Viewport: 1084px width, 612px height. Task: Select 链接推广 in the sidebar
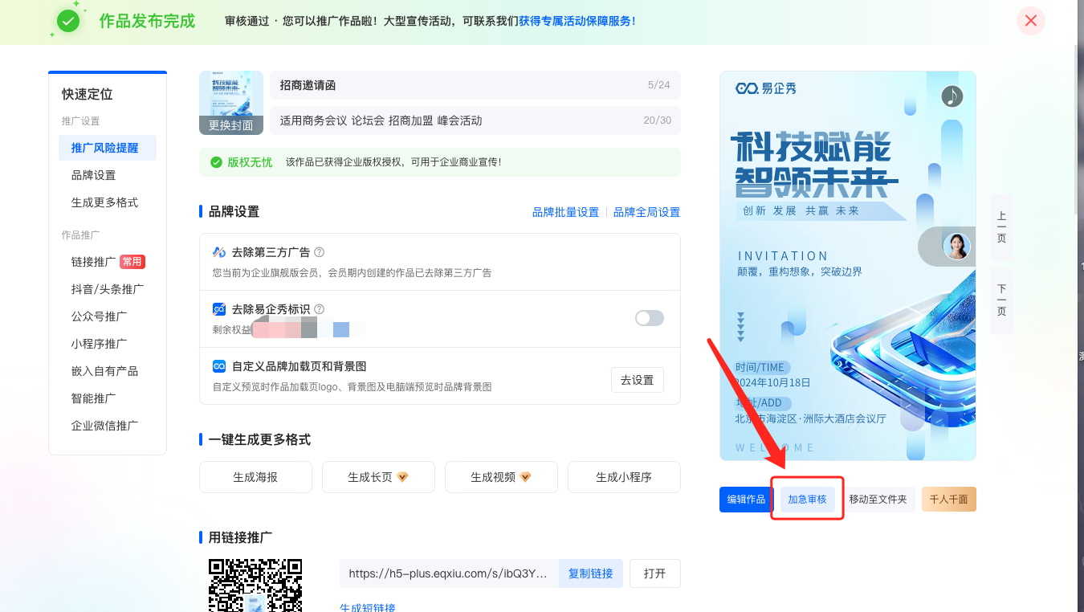[93, 262]
